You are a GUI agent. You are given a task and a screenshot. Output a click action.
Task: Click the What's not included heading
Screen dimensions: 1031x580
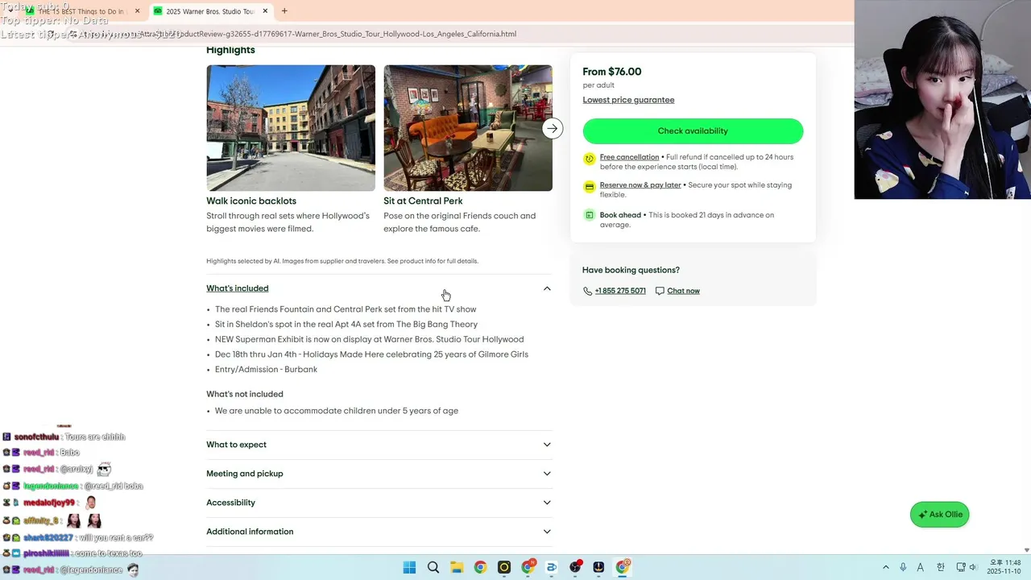point(245,394)
